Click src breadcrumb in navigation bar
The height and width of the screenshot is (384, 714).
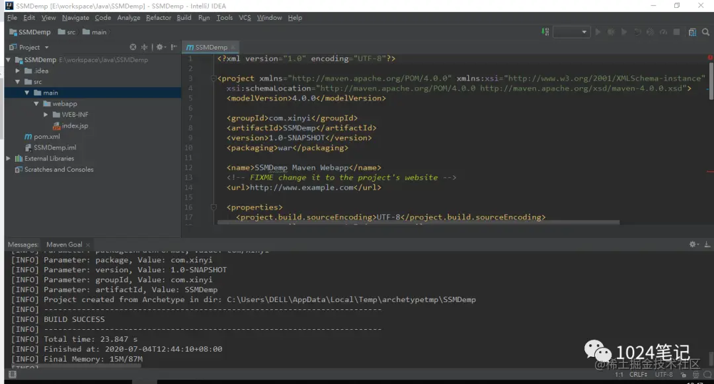[x=67, y=32]
